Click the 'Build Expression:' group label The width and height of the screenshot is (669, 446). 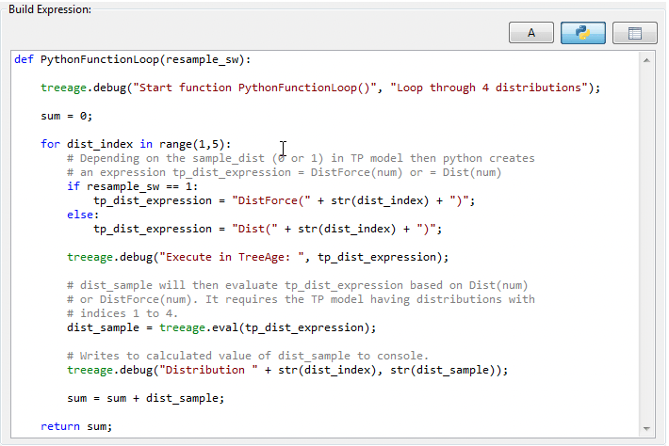tap(50, 9)
